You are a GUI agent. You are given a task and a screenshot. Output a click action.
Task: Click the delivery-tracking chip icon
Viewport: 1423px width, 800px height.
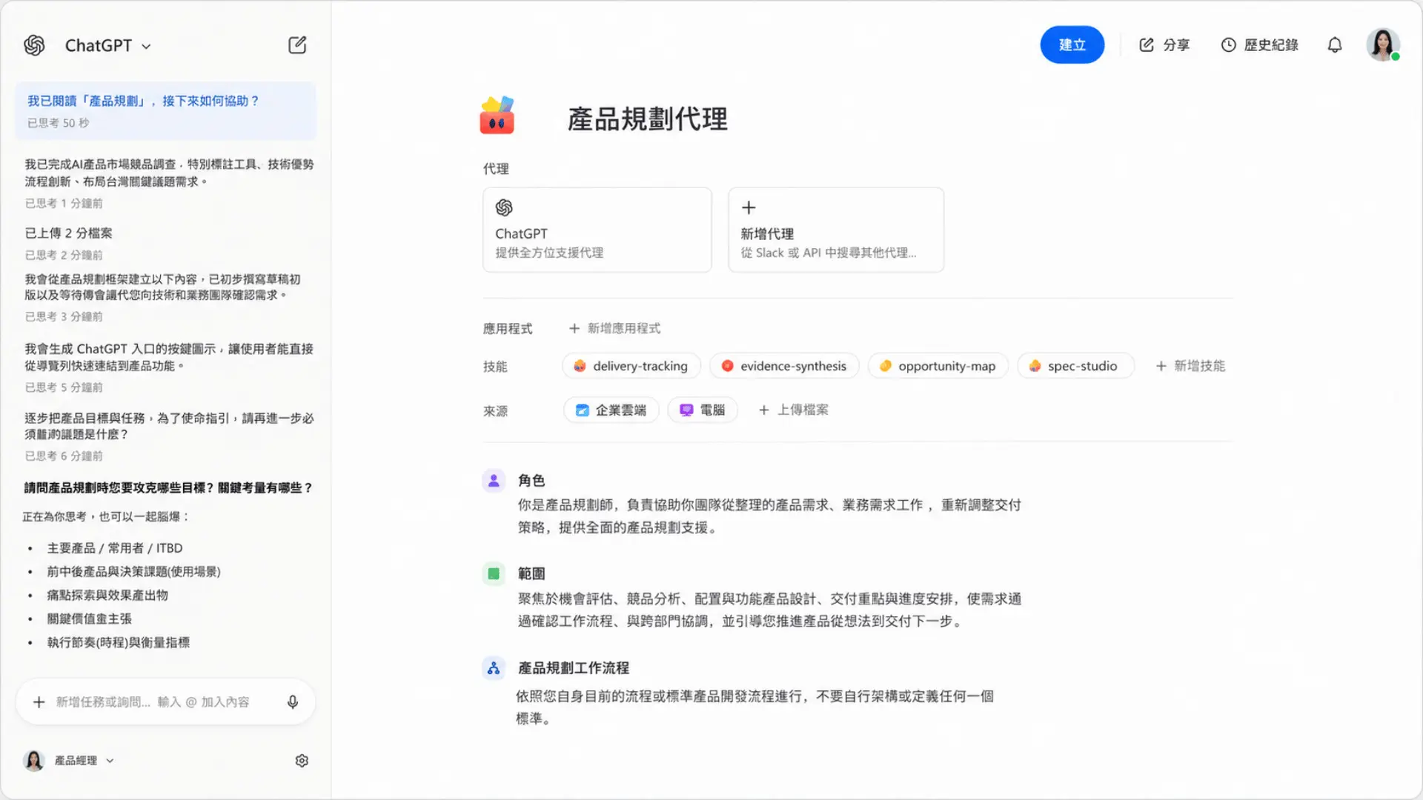pyautogui.click(x=580, y=366)
